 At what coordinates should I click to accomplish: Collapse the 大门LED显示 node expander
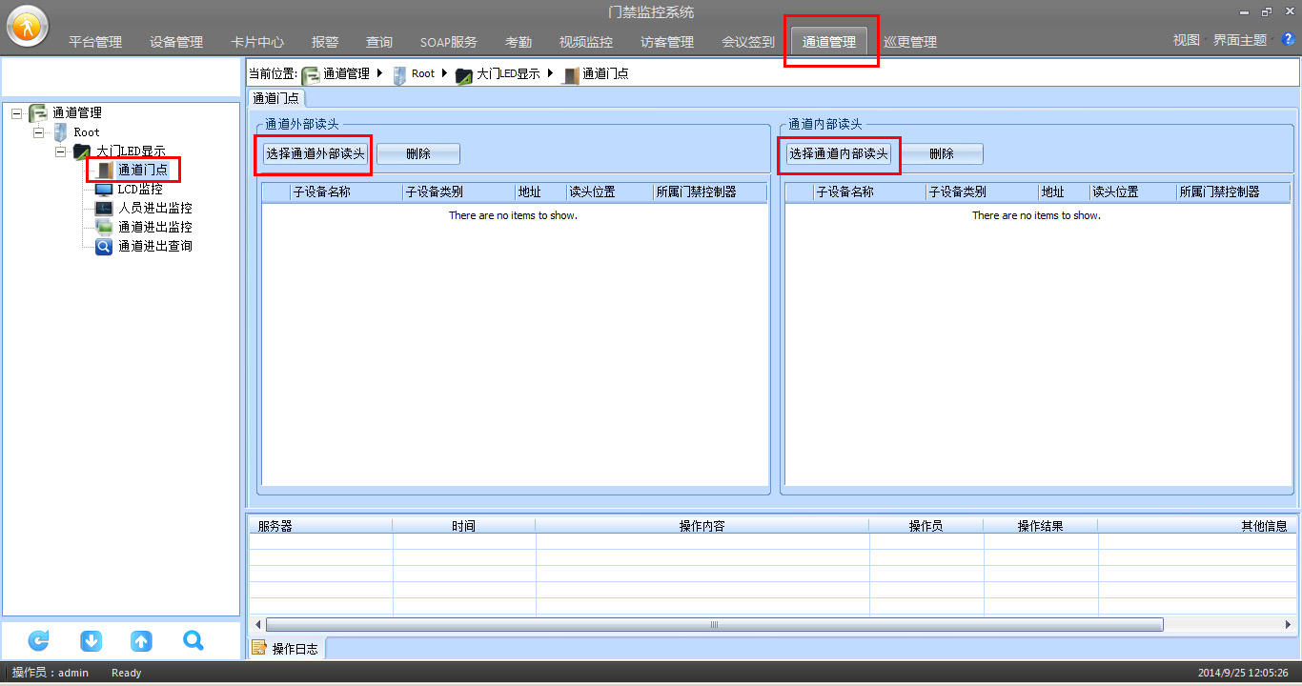(x=60, y=151)
